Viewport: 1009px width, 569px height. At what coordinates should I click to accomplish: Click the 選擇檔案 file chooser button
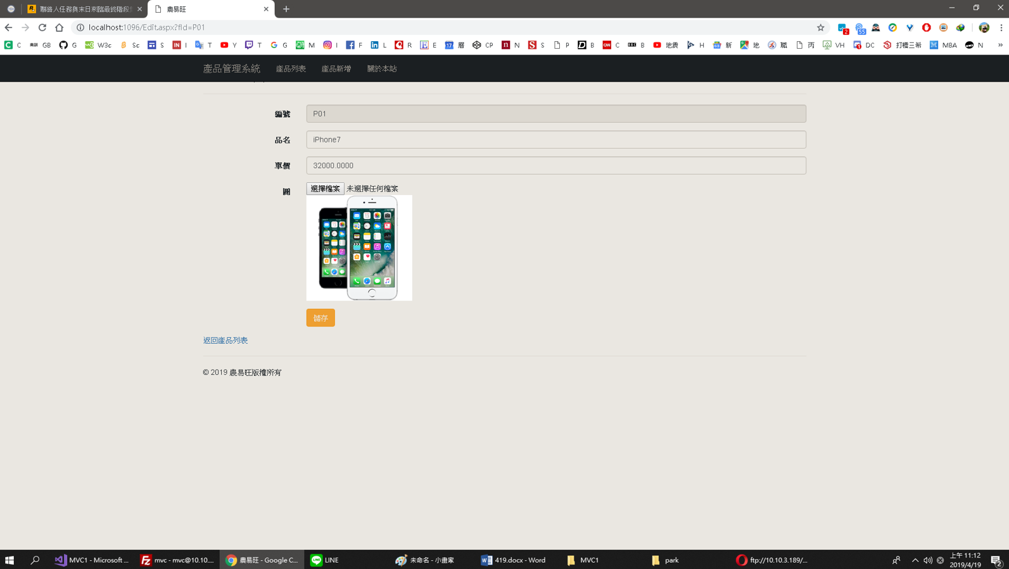[326, 189]
